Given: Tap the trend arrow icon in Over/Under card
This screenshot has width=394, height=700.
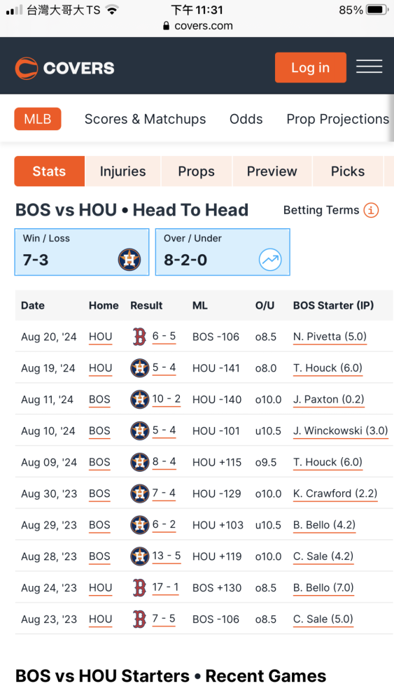Looking at the screenshot, I should coord(270,260).
